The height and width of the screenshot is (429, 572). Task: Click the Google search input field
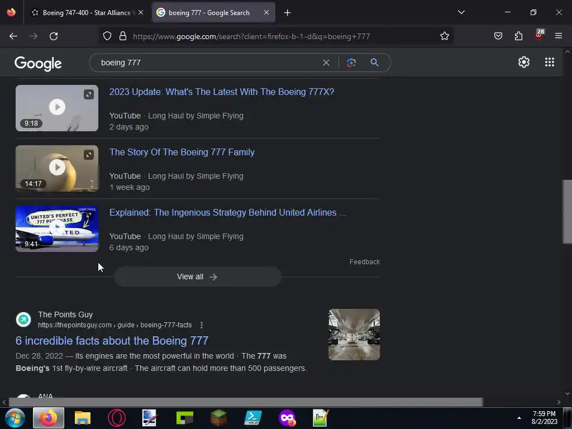click(x=208, y=63)
